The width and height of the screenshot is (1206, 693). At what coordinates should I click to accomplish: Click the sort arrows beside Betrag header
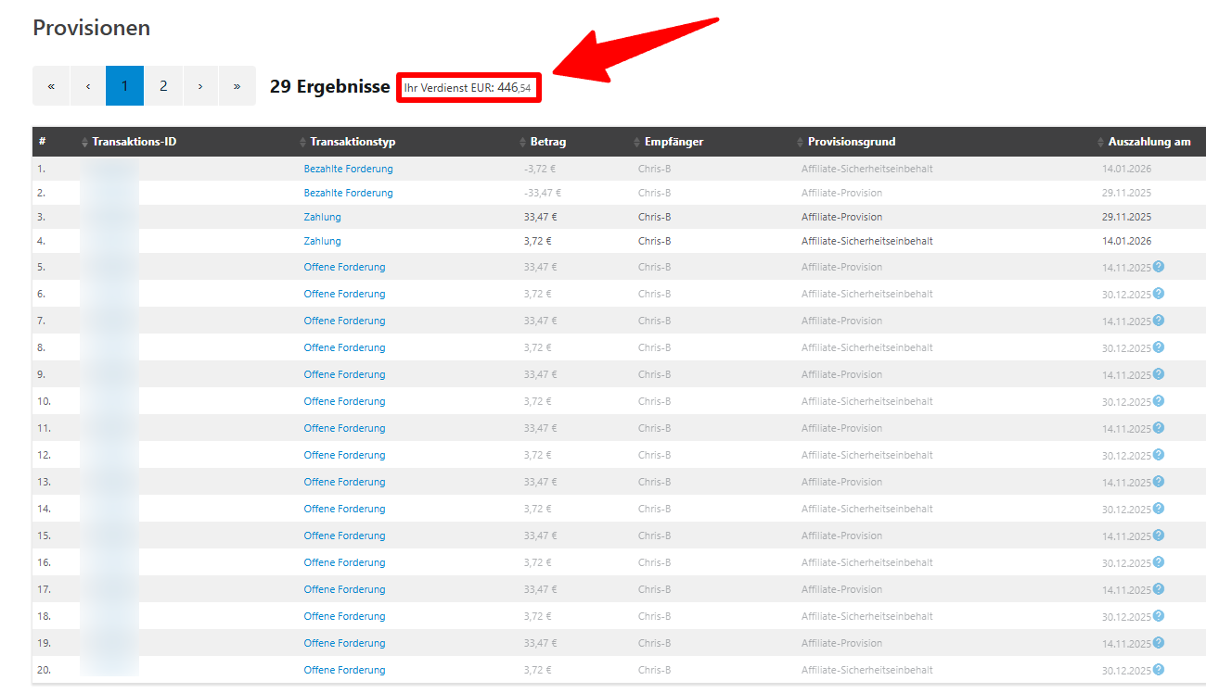coord(523,143)
